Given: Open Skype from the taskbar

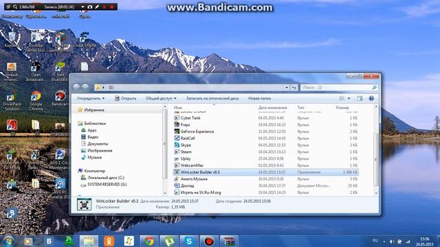Looking at the screenshot, I should (x=189, y=241).
